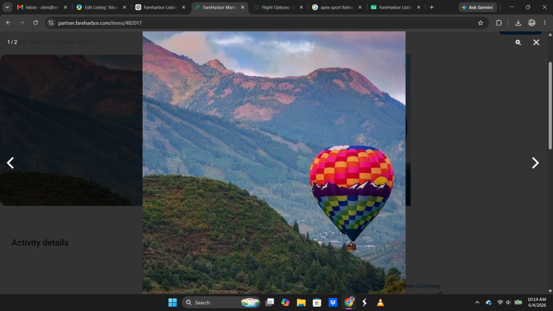Expand the hidden system tray icons
553x311 pixels.
click(477, 302)
